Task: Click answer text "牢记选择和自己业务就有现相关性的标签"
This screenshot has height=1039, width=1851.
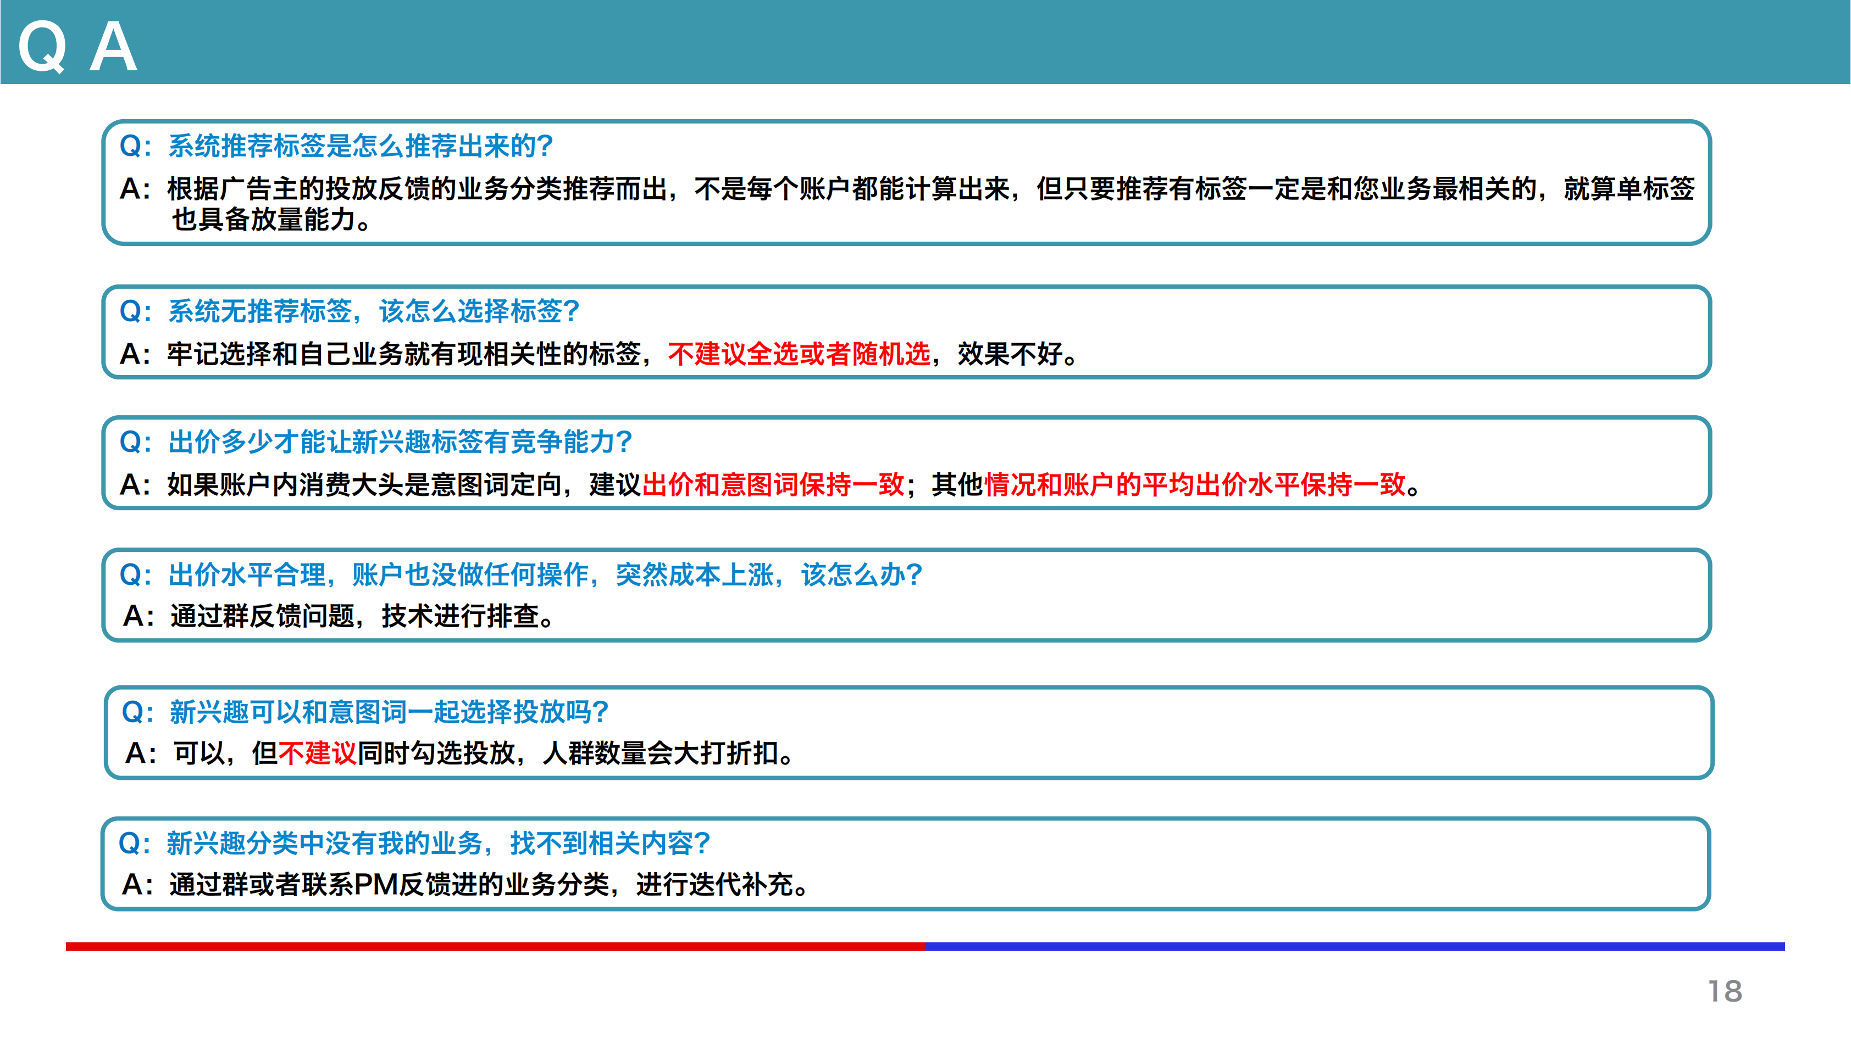Action: 404,354
